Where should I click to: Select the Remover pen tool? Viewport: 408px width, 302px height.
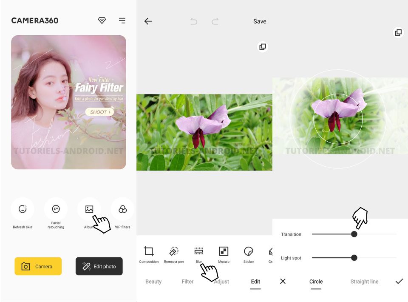click(174, 254)
